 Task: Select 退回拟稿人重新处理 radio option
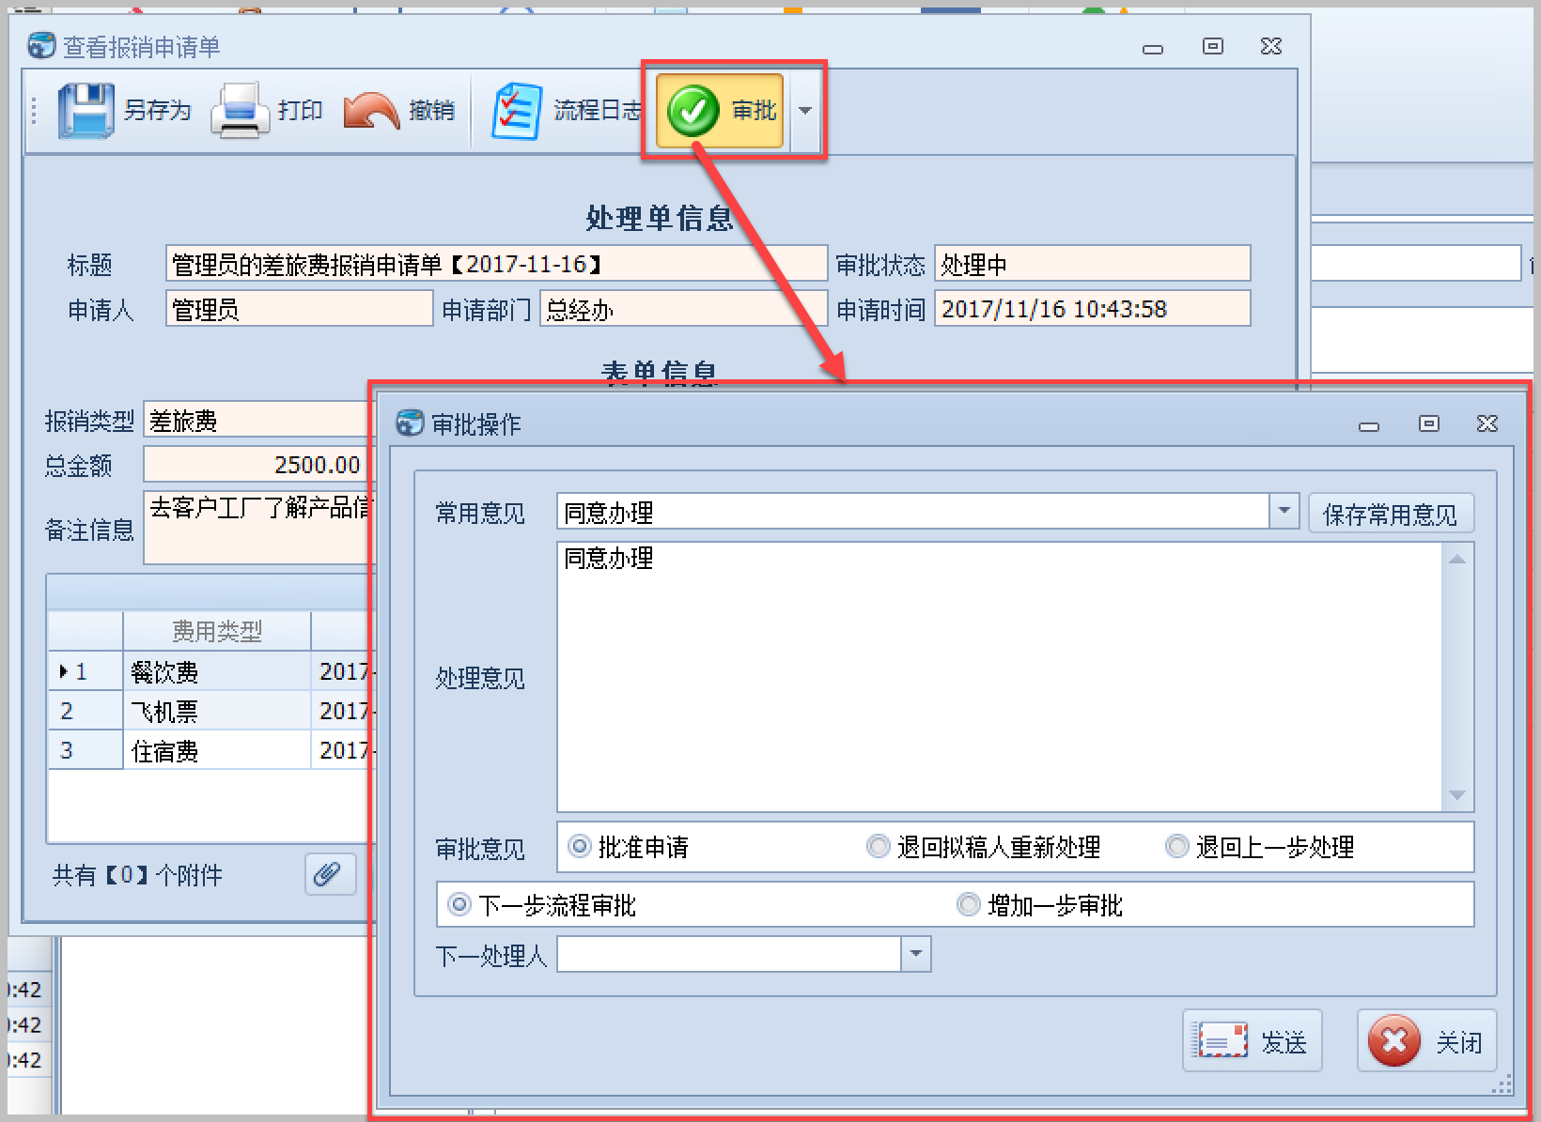(878, 847)
